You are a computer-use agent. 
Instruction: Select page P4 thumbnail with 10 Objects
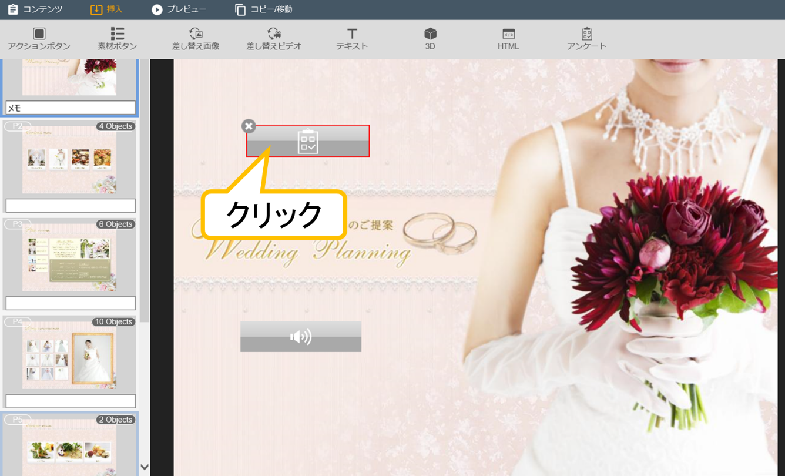(x=69, y=355)
